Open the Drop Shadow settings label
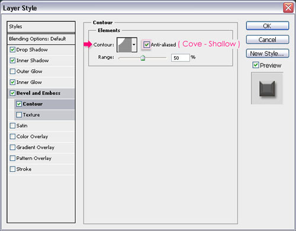The image size is (296, 231). 32,50
